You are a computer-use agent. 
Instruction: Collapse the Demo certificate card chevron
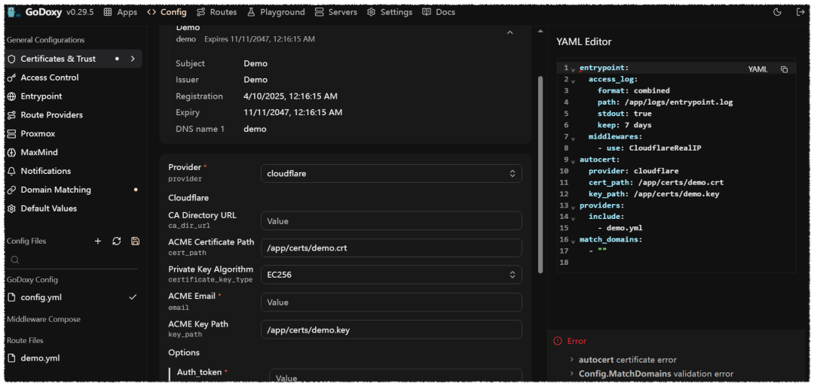click(510, 32)
